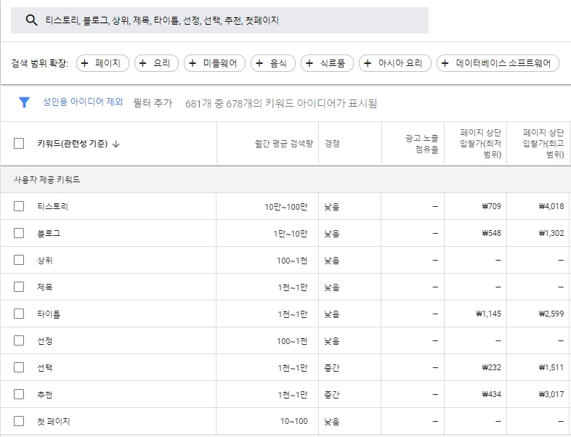Click the ₩1,145 low bid value
The height and width of the screenshot is (437, 571).
point(489,314)
